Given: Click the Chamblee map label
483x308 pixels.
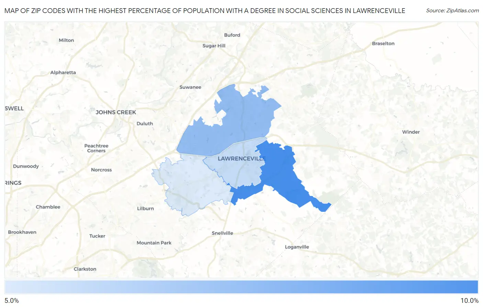Looking at the screenshot, I should (x=48, y=207).
